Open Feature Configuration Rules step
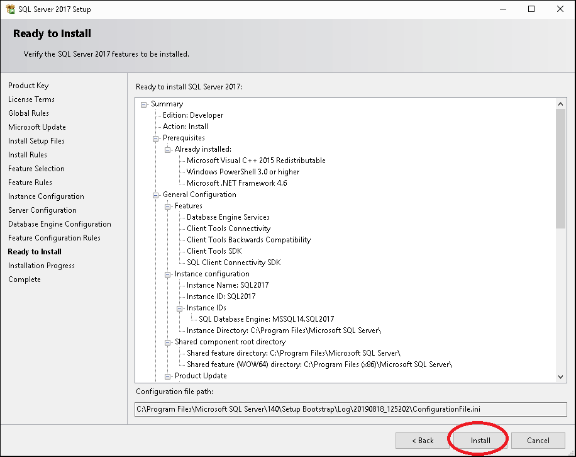This screenshot has width=576, height=457. click(x=54, y=238)
